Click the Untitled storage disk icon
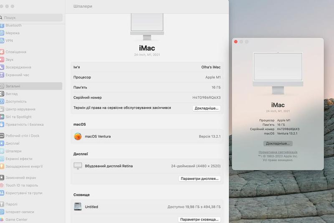Viewport: 334px width, 223px height. click(x=78, y=207)
